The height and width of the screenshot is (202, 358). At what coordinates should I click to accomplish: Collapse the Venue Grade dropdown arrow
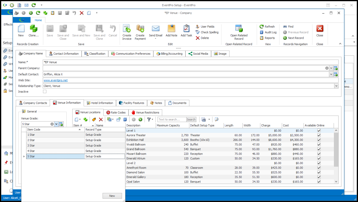[x=56, y=124]
